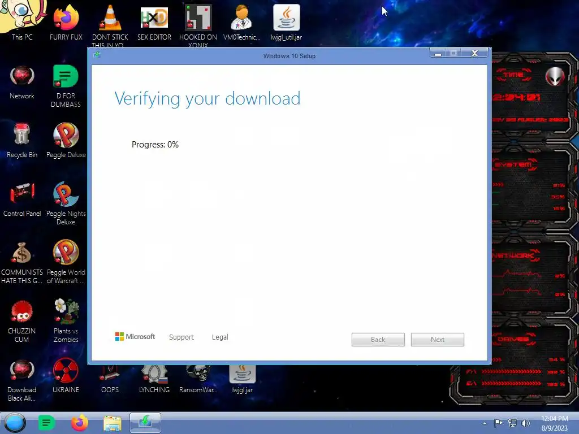Click the Alienware alien head gadget icon
The height and width of the screenshot is (434, 579).
tap(555, 76)
